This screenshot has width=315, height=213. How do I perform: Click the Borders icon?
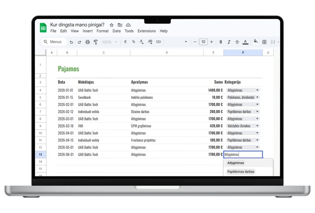(265, 42)
